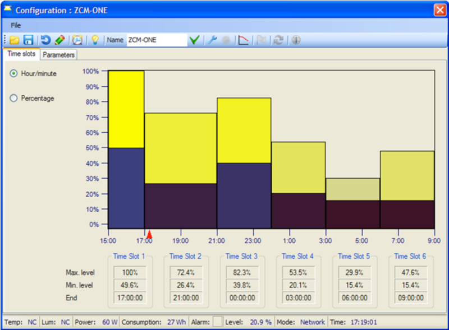This screenshot has width=449, height=330.
Task: Click the red curve graph icon
Action: point(244,40)
